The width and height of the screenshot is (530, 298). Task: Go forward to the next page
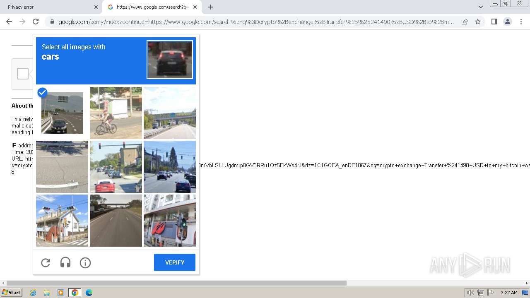coord(22,22)
